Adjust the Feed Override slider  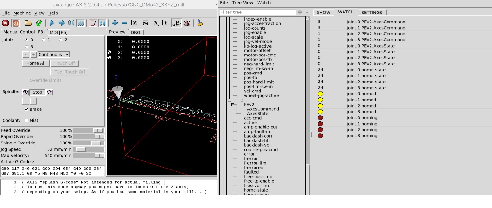89,131
